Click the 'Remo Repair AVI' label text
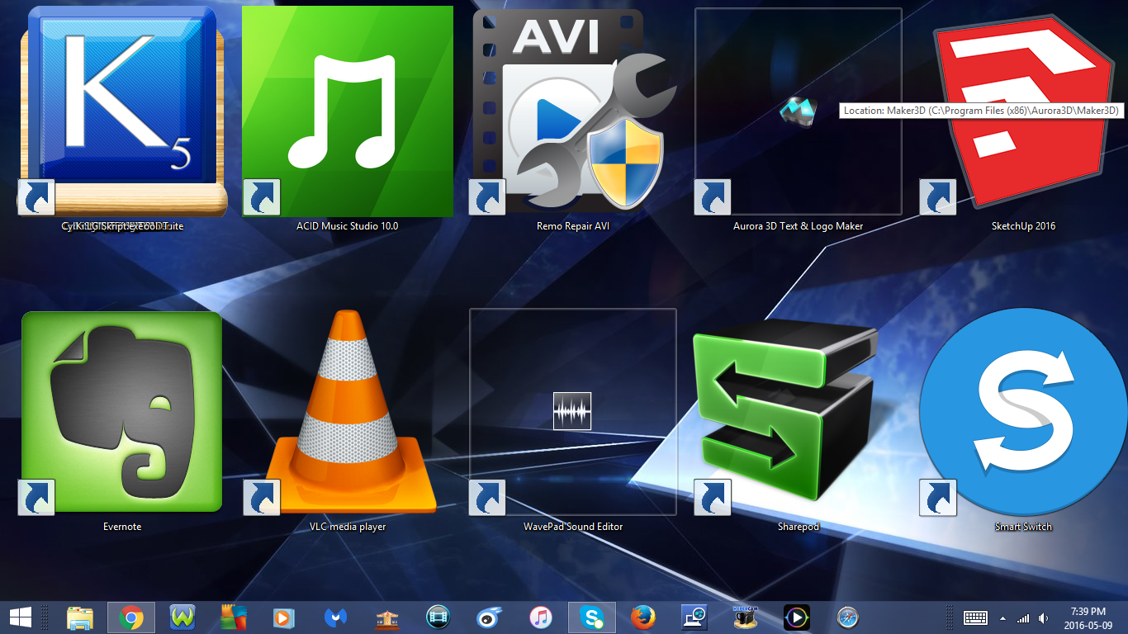Image resolution: width=1128 pixels, height=634 pixels. pyautogui.click(x=573, y=226)
